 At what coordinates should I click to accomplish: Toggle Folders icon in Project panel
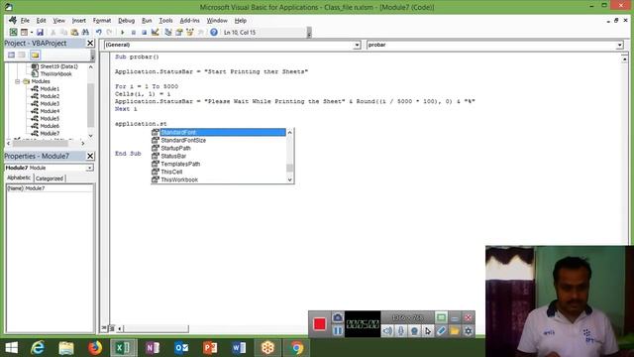tap(35, 55)
